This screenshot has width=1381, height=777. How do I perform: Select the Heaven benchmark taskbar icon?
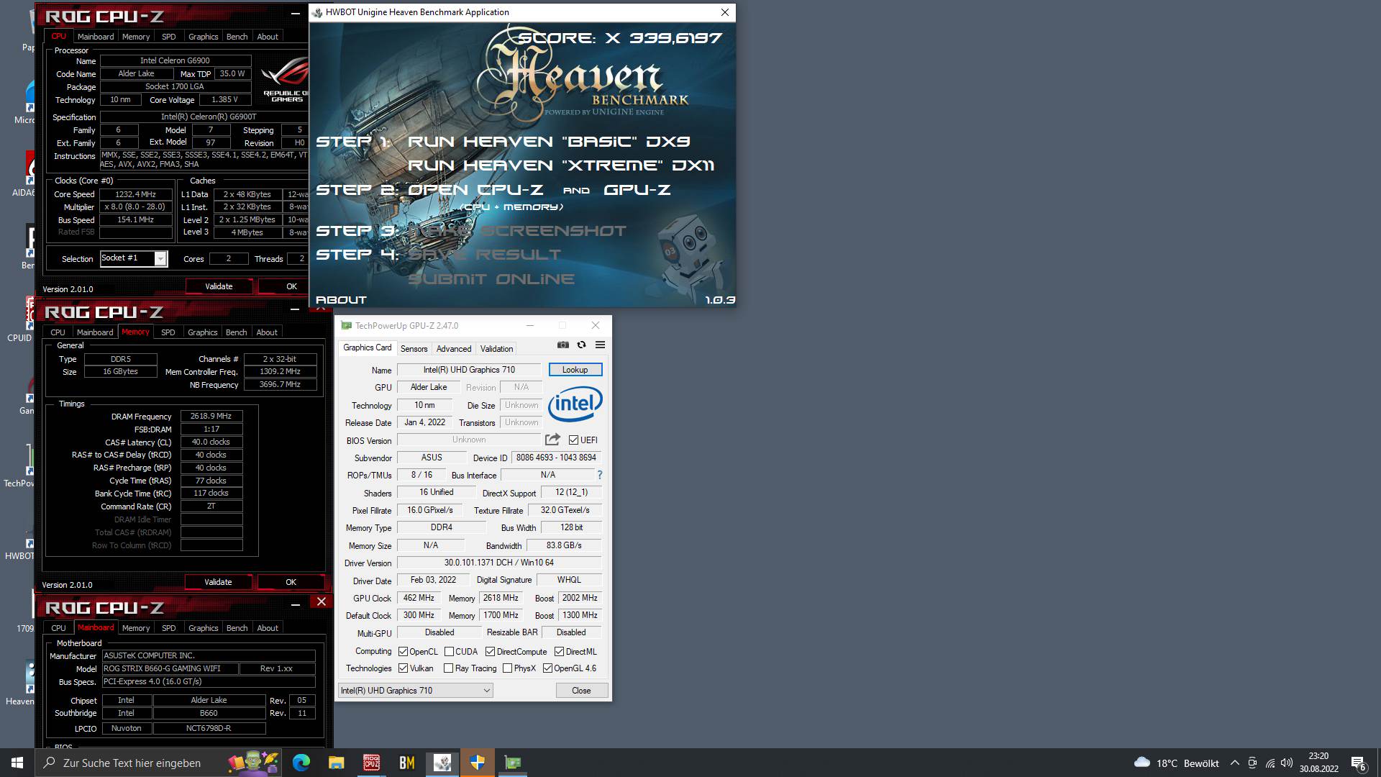point(442,763)
